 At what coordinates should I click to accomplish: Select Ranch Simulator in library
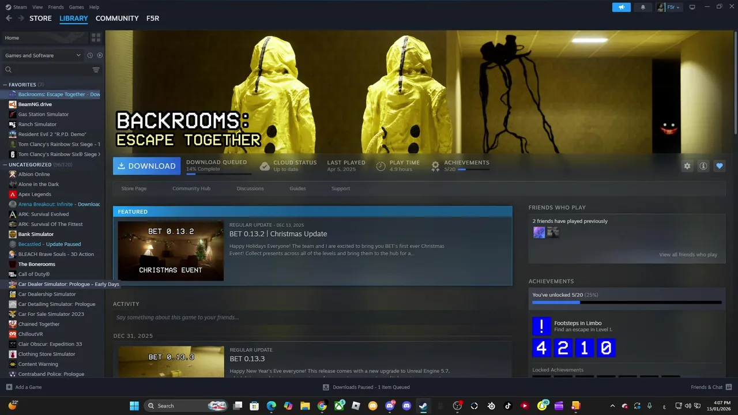pyautogui.click(x=37, y=124)
